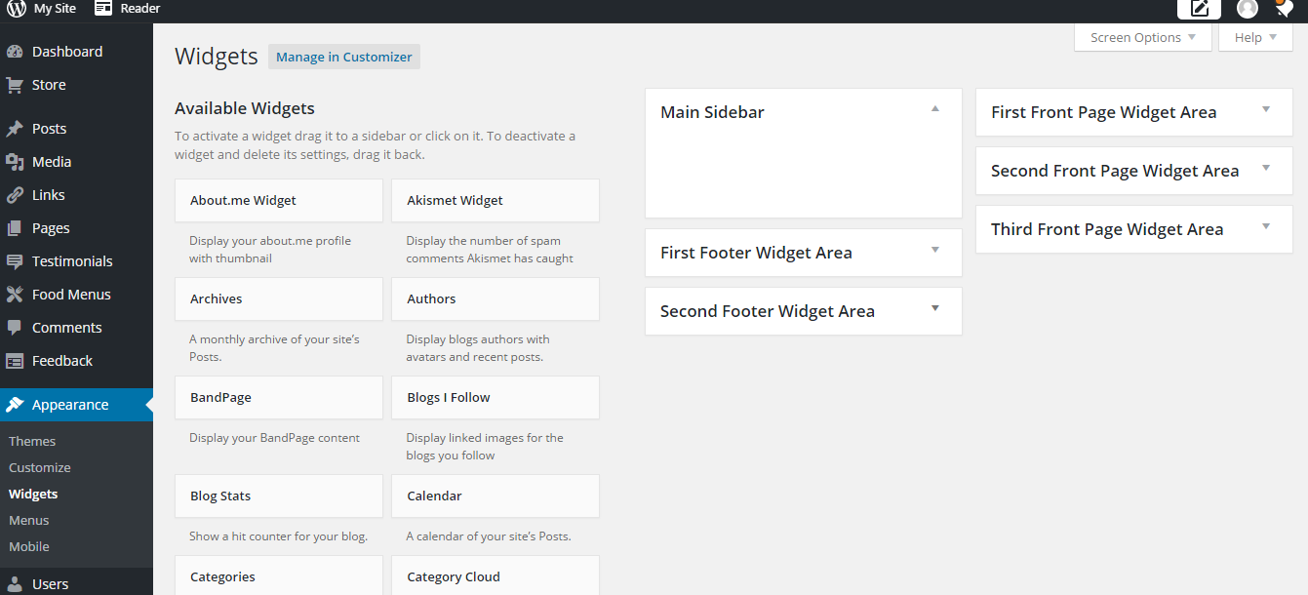Click the Media sidebar icon
Screen dimensions: 1308x595
click(x=15, y=162)
